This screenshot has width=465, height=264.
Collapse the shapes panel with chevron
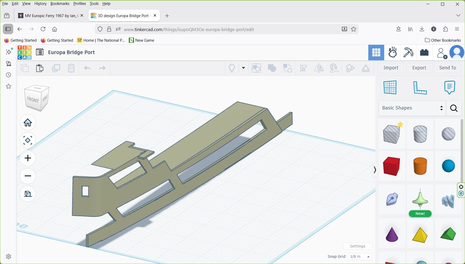click(x=375, y=170)
